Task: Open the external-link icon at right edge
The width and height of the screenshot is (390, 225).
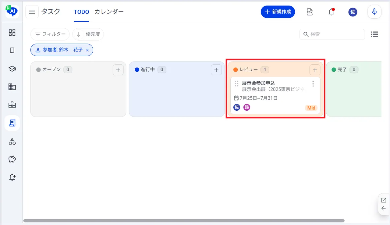Action: coord(384,200)
